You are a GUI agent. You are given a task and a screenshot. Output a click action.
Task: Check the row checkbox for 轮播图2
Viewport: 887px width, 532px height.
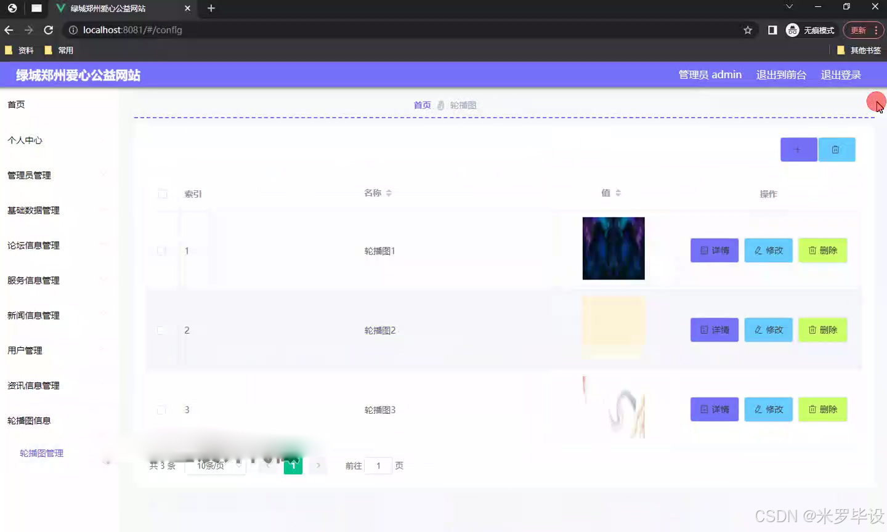pos(161,329)
